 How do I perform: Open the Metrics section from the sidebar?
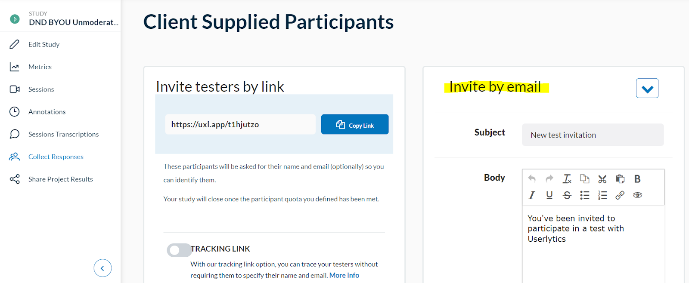coord(40,67)
